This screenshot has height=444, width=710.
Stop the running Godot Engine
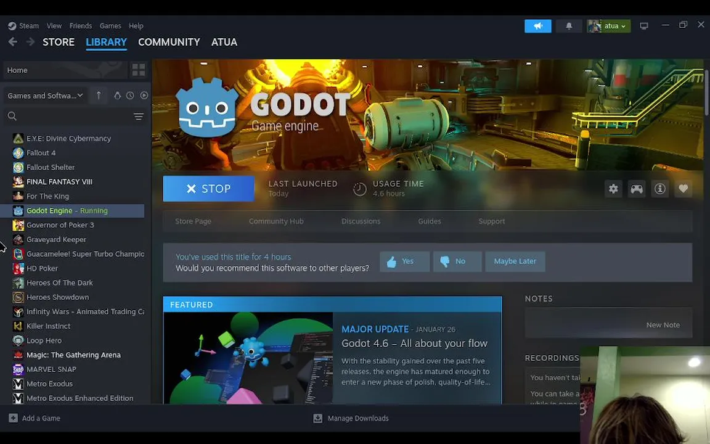(208, 189)
